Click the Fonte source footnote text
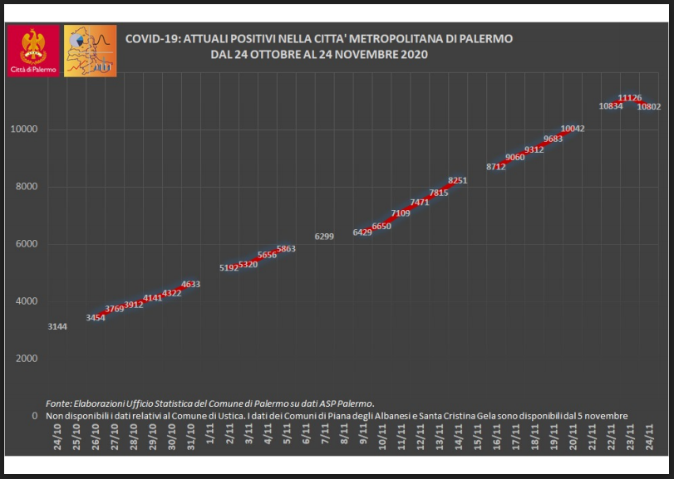The width and height of the screenshot is (674, 479). (x=209, y=403)
